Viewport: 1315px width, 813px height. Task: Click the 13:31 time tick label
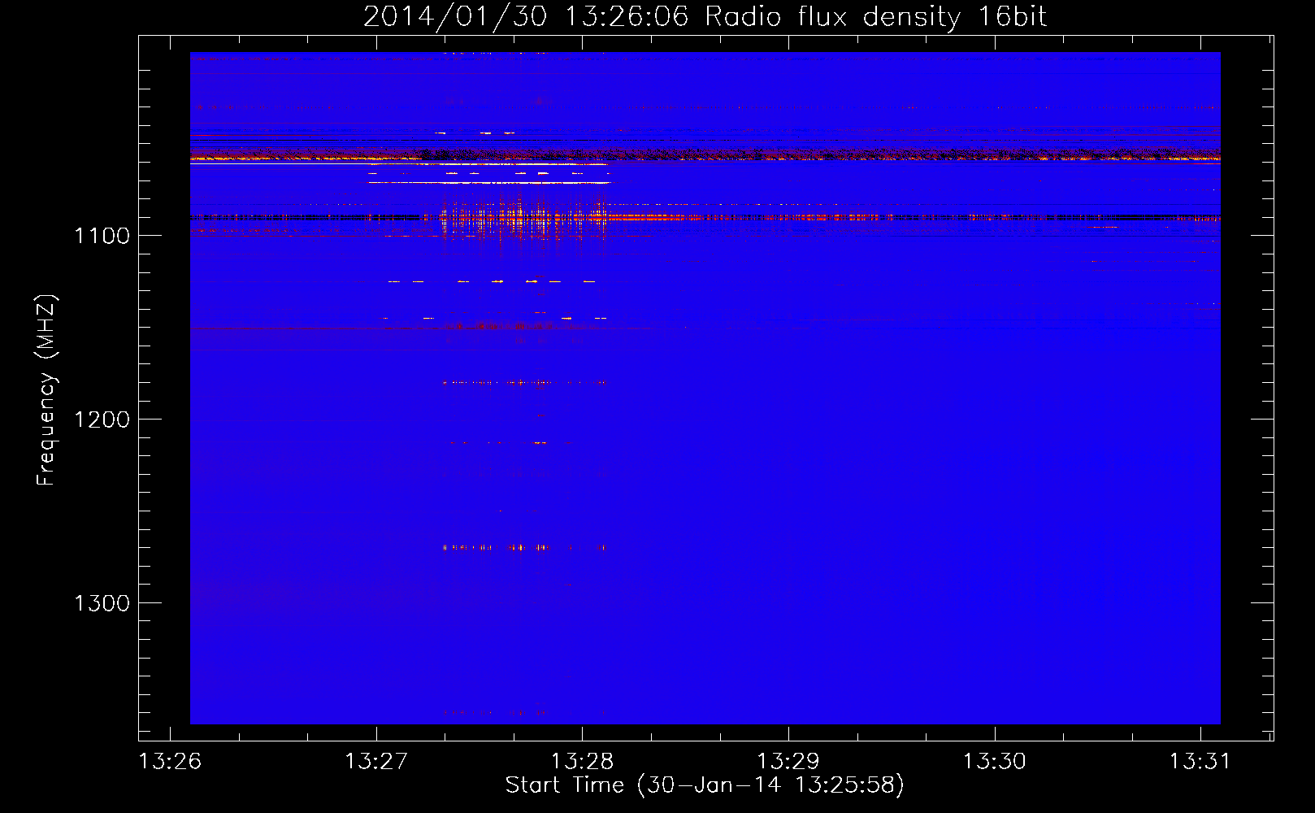(1200, 762)
